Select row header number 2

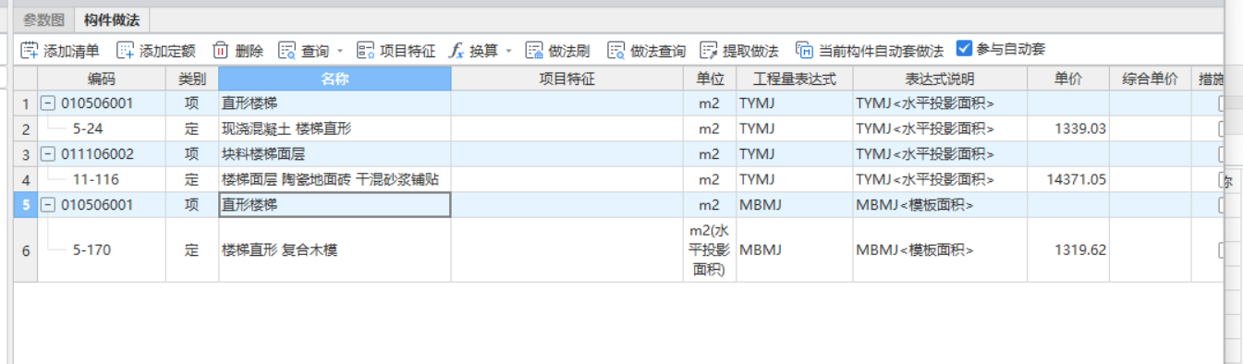(x=26, y=128)
